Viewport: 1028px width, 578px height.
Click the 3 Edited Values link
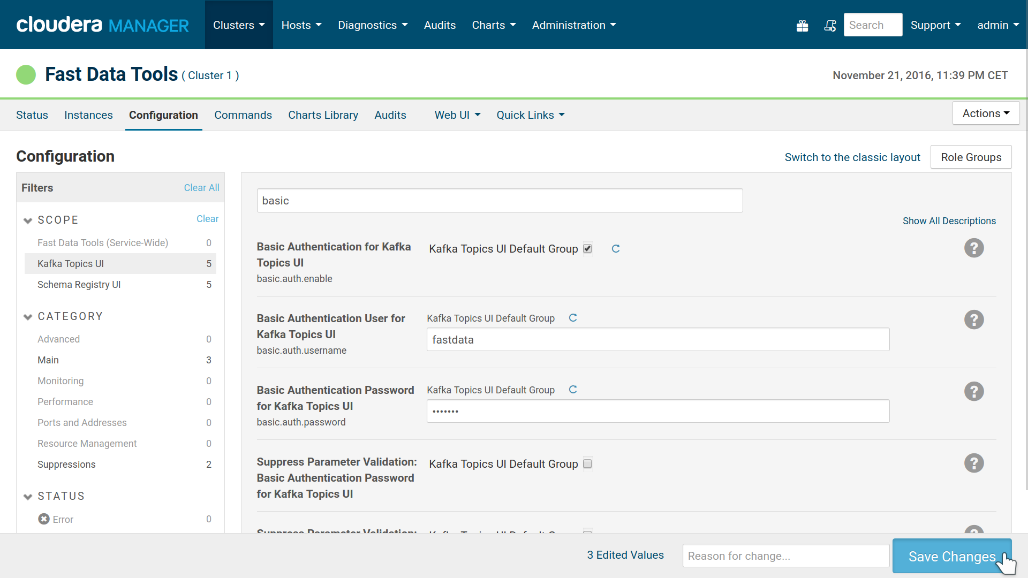tap(625, 555)
